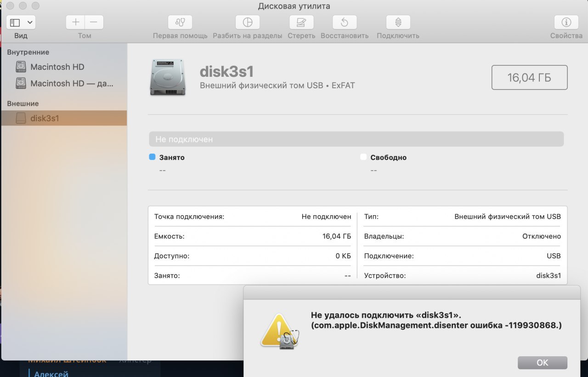The image size is (588, 377).
Task: Click the error message text in the dialog
Action: point(436,320)
